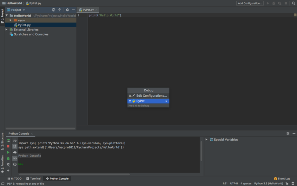Stop the console with the red square
This screenshot has width=297, height=186.
coord(8,146)
